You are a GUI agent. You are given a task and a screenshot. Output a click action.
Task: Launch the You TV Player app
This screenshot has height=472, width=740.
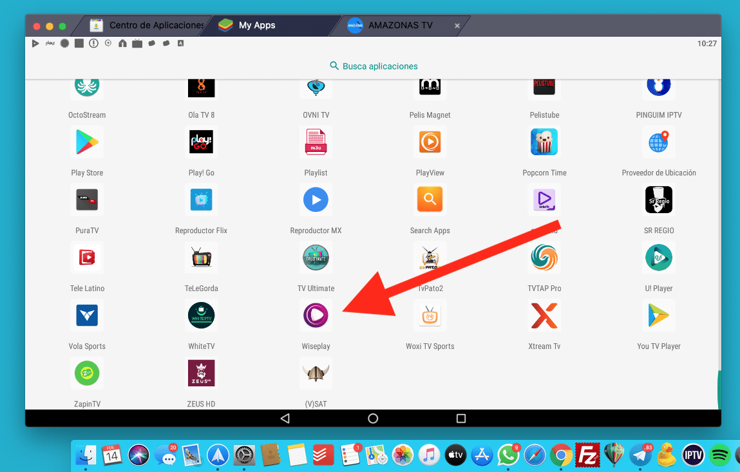click(x=658, y=316)
